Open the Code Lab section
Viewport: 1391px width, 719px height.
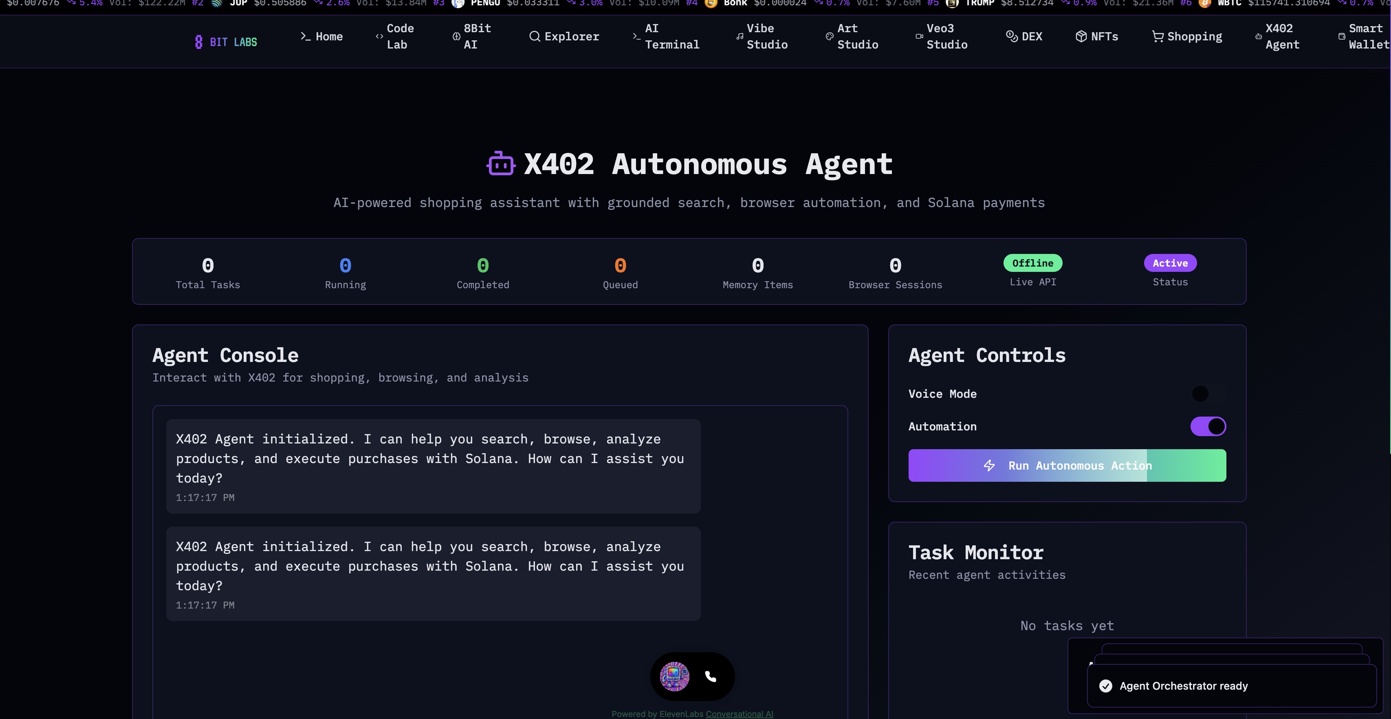click(395, 36)
